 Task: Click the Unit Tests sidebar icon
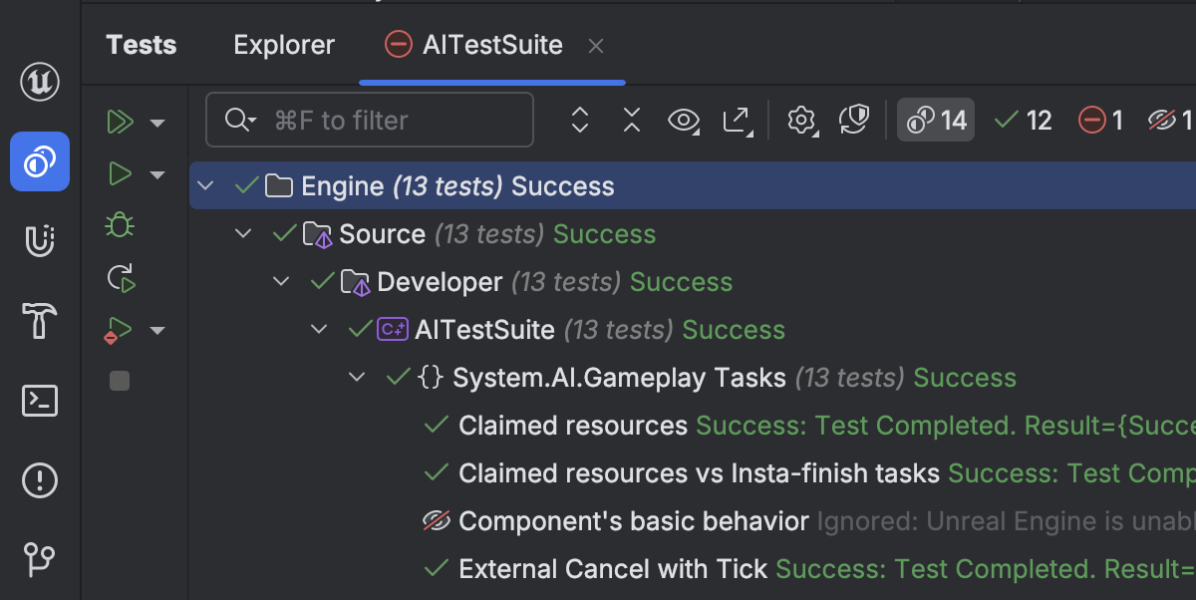[x=40, y=161]
